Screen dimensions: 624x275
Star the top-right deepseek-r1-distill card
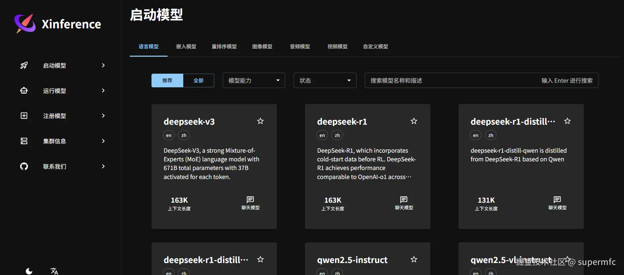click(x=567, y=121)
